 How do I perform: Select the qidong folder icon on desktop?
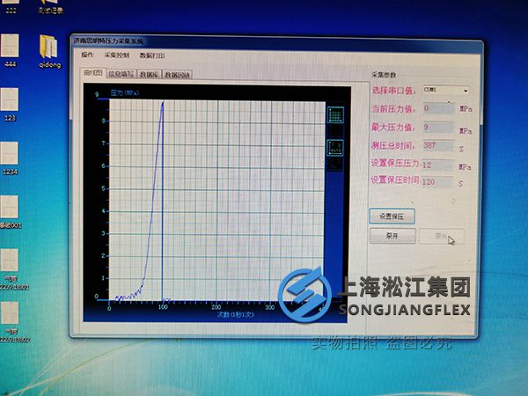point(47,48)
